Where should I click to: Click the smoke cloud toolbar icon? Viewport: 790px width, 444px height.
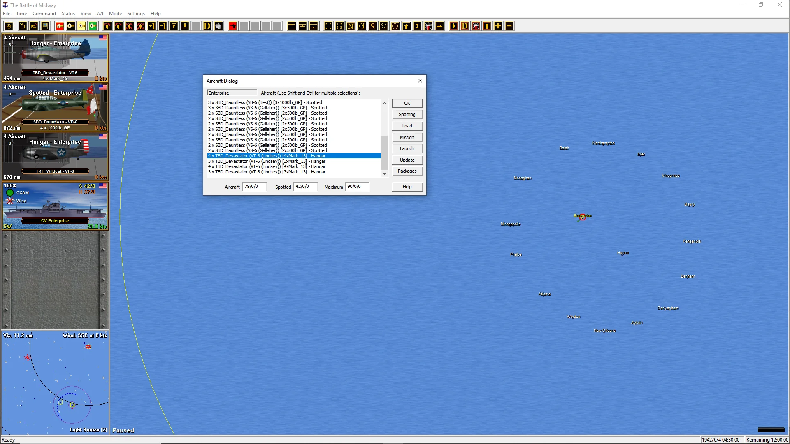point(218,26)
